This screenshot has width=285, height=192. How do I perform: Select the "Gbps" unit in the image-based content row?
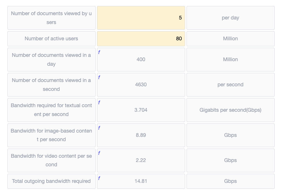coord(230,135)
